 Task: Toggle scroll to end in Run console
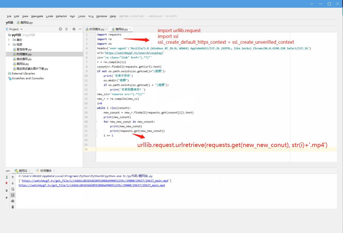point(13,195)
